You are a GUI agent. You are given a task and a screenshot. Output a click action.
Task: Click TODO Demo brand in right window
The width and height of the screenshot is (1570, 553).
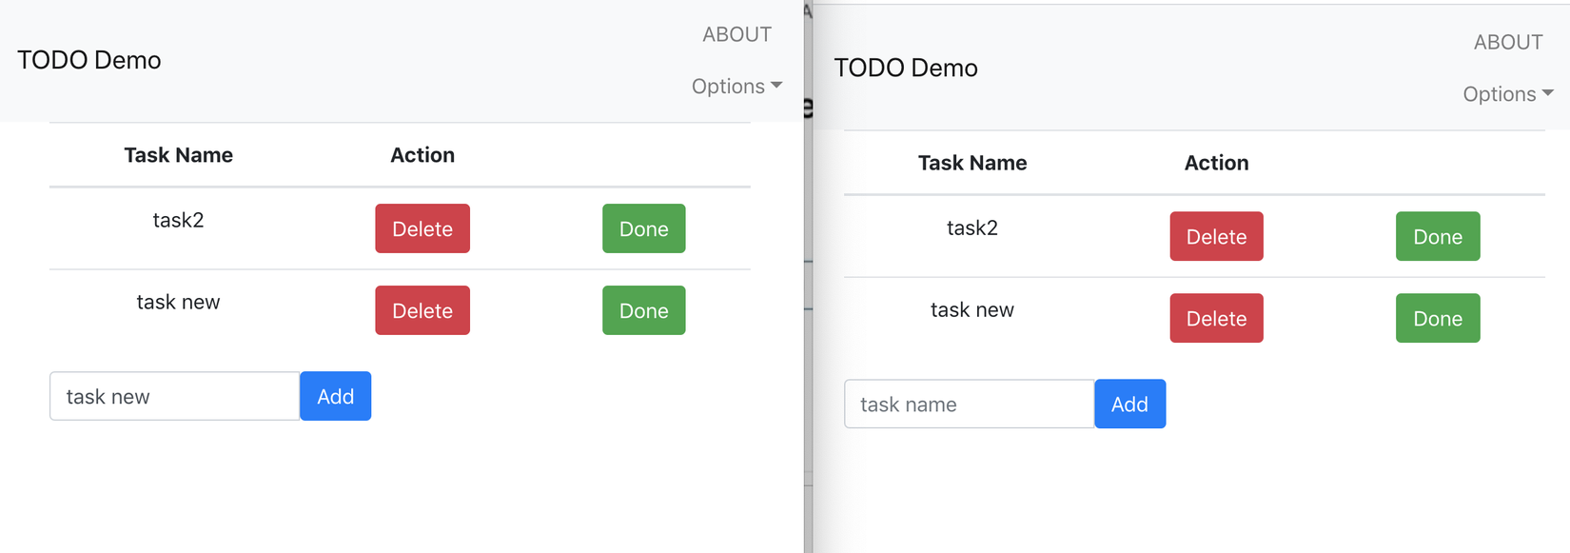point(906,68)
